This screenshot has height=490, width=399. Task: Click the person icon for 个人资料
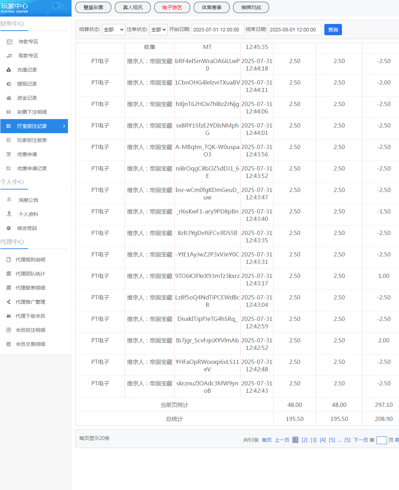pyautogui.click(x=9, y=214)
